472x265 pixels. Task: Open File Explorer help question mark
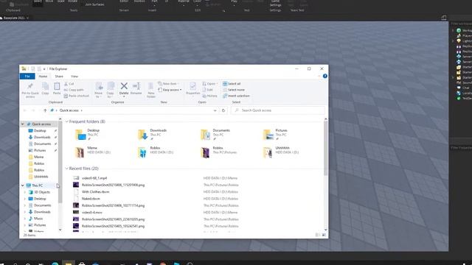[325, 77]
